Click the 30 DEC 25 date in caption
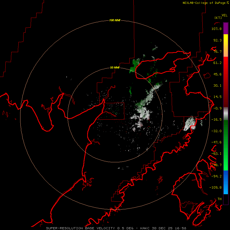Screen dimensions: 230x230 (163, 228)
